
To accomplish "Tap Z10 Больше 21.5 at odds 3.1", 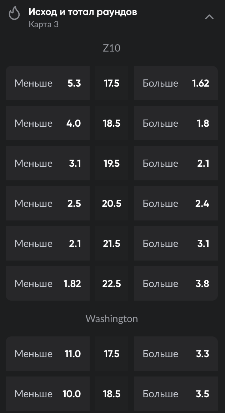I will point(176,244).
